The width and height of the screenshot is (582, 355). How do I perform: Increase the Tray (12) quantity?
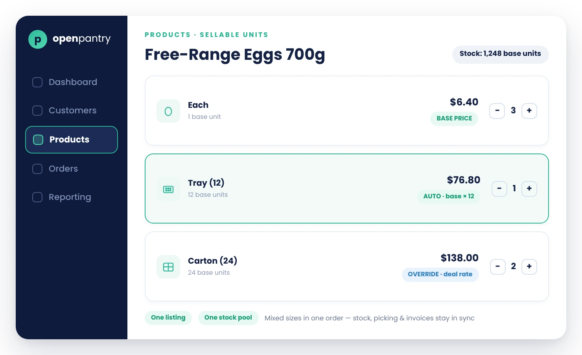(x=529, y=189)
